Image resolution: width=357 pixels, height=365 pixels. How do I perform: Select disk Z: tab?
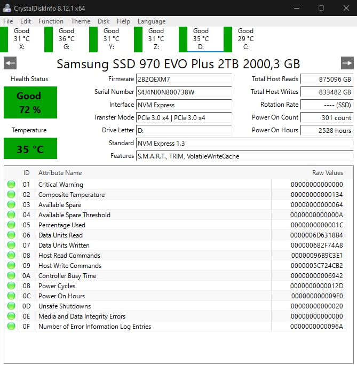tap(156, 39)
